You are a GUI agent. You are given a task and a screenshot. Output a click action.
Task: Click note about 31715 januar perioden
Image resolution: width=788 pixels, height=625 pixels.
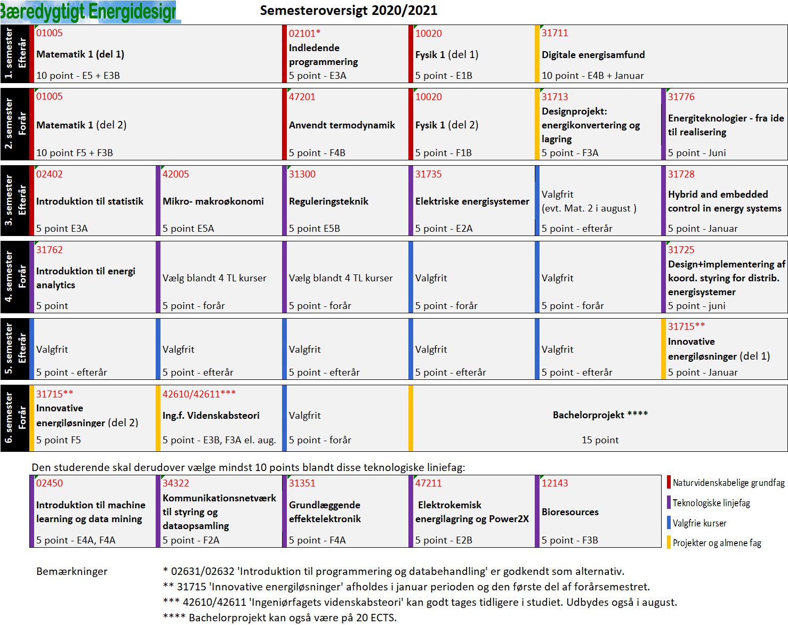[406, 587]
